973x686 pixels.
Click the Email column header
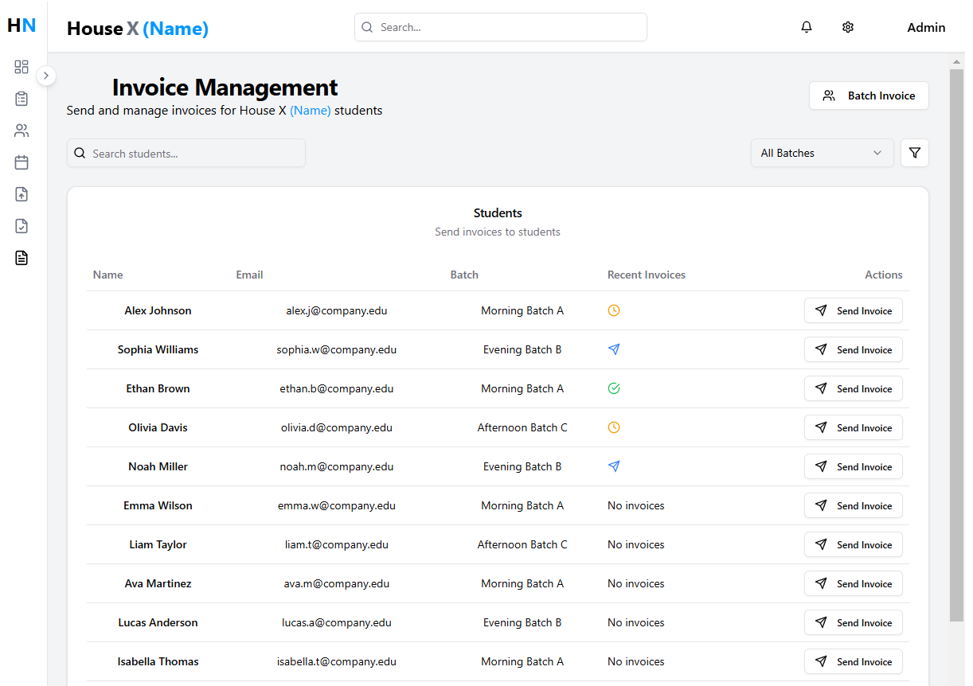point(249,275)
